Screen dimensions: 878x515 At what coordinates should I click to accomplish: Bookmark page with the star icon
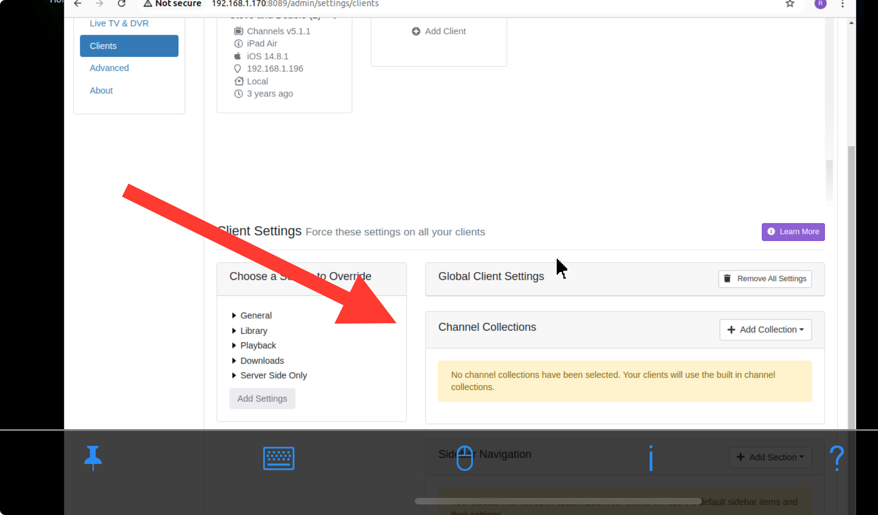click(789, 4)
